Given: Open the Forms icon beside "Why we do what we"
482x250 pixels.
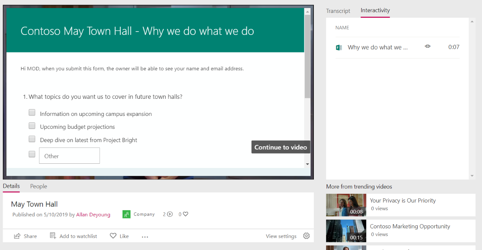Looking at the screenshot, I should [x=339, y=47].
